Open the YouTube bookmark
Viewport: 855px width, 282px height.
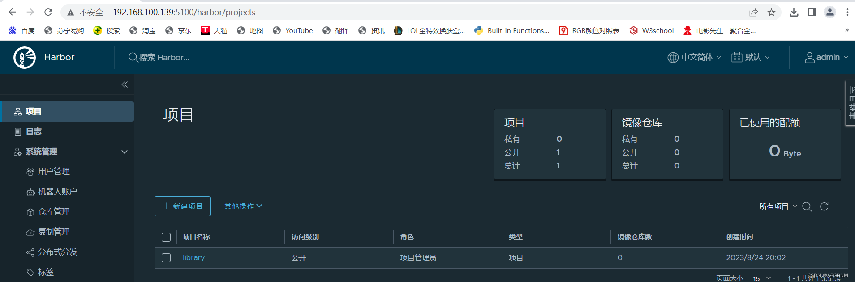point(293,30)
